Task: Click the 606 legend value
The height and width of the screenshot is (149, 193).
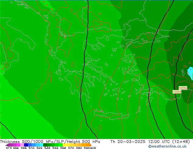Action: point(93,148)
